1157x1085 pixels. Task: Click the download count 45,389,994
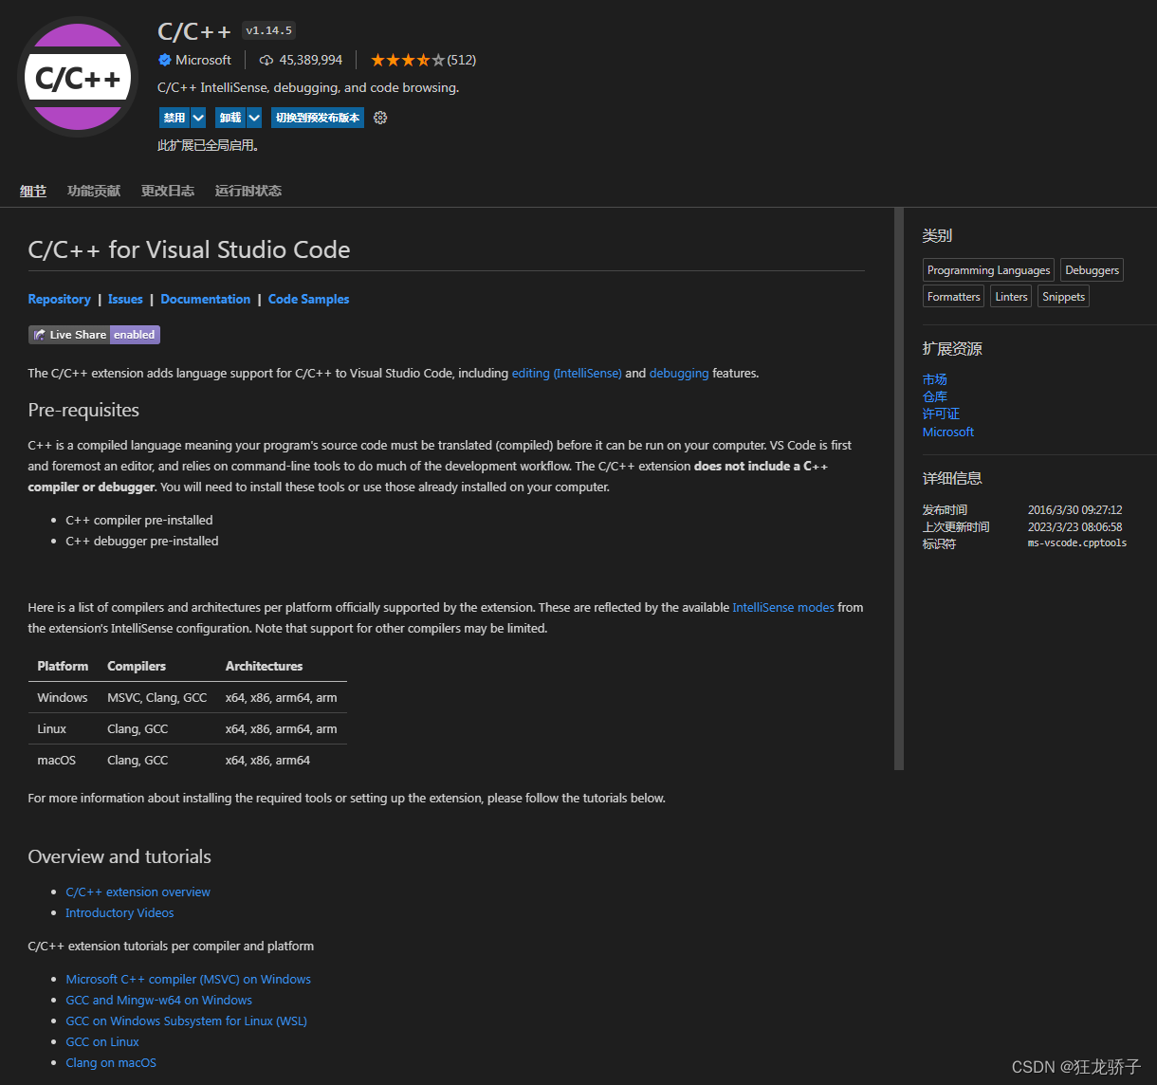(311, 60)
